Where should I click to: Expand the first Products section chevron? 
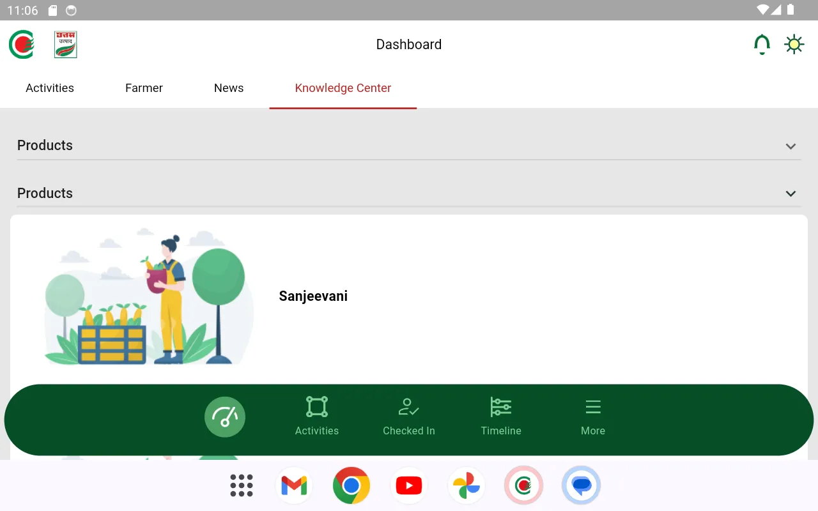tap(791, 146)
